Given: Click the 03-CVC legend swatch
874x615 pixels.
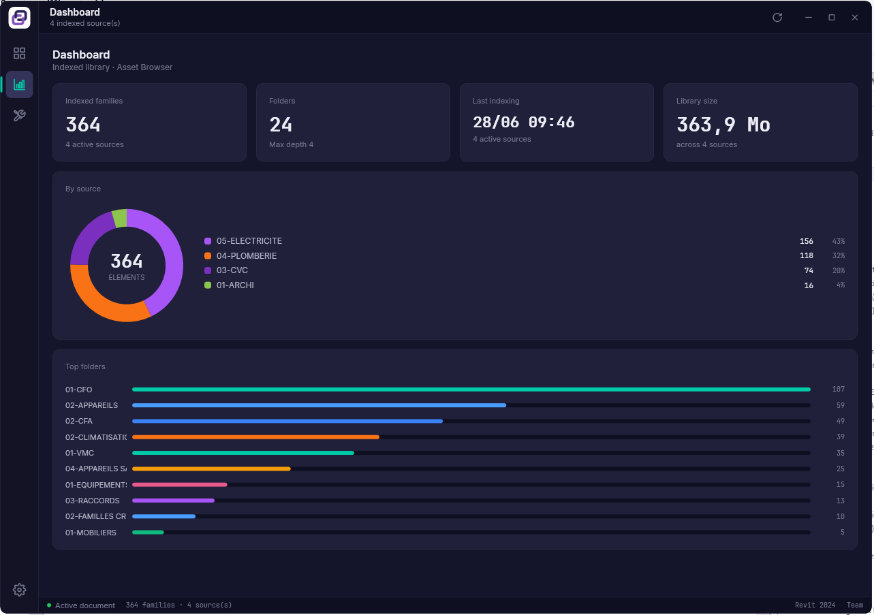Looking at the screenshot, I should 208,270.
